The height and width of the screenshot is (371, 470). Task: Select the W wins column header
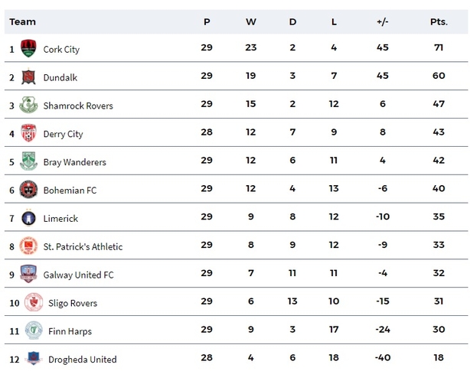(251, 22)
